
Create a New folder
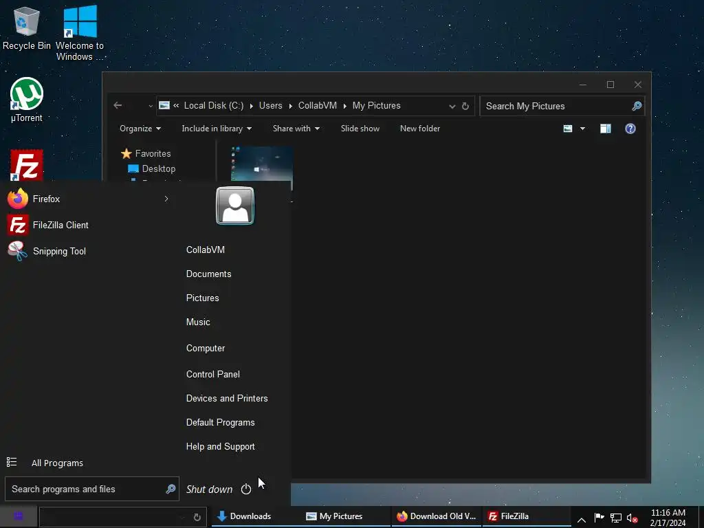coord(420,129)
